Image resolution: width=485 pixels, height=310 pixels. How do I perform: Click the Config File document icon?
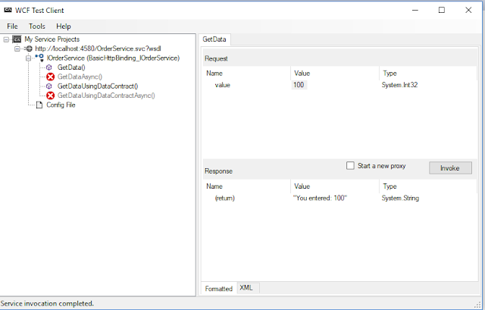39,105
